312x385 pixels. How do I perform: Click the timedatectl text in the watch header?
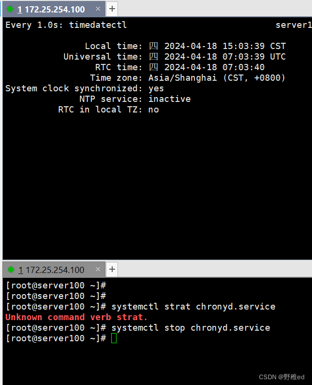(98, 25)
